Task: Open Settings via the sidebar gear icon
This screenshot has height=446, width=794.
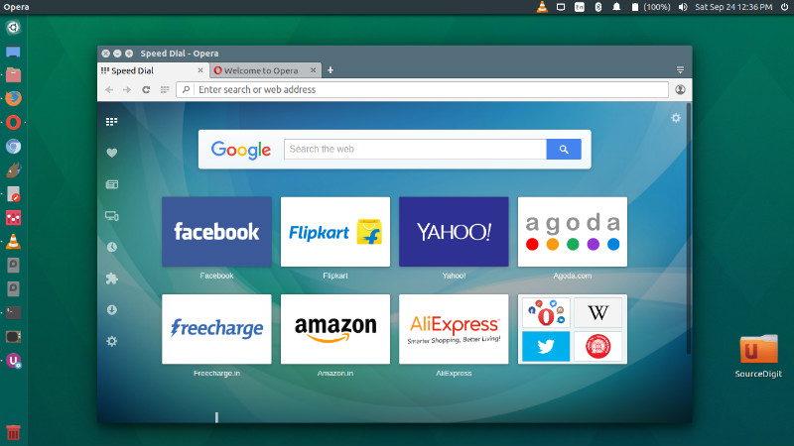Action: (112, 341)
